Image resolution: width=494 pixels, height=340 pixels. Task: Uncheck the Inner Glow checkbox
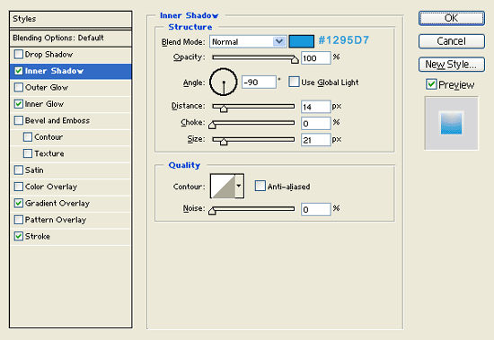click(x=19, y=104)
